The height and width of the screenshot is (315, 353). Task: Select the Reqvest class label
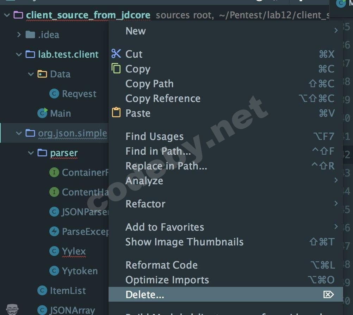(x=79, y=94)
